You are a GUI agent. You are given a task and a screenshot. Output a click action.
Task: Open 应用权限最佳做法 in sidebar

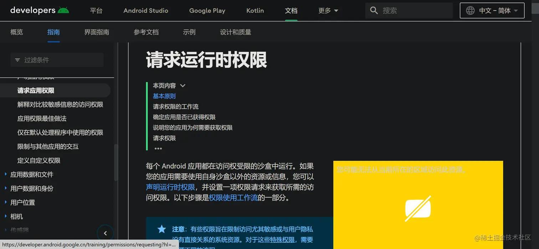click(42, 118)
